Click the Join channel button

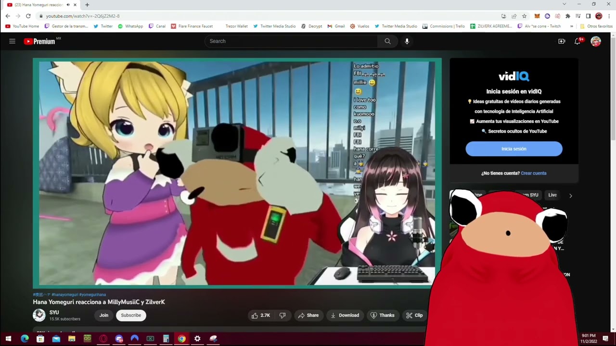104,315
